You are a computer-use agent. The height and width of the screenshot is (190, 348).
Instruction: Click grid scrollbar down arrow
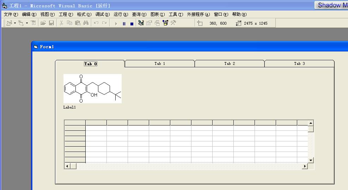click(x=311, y=160)
